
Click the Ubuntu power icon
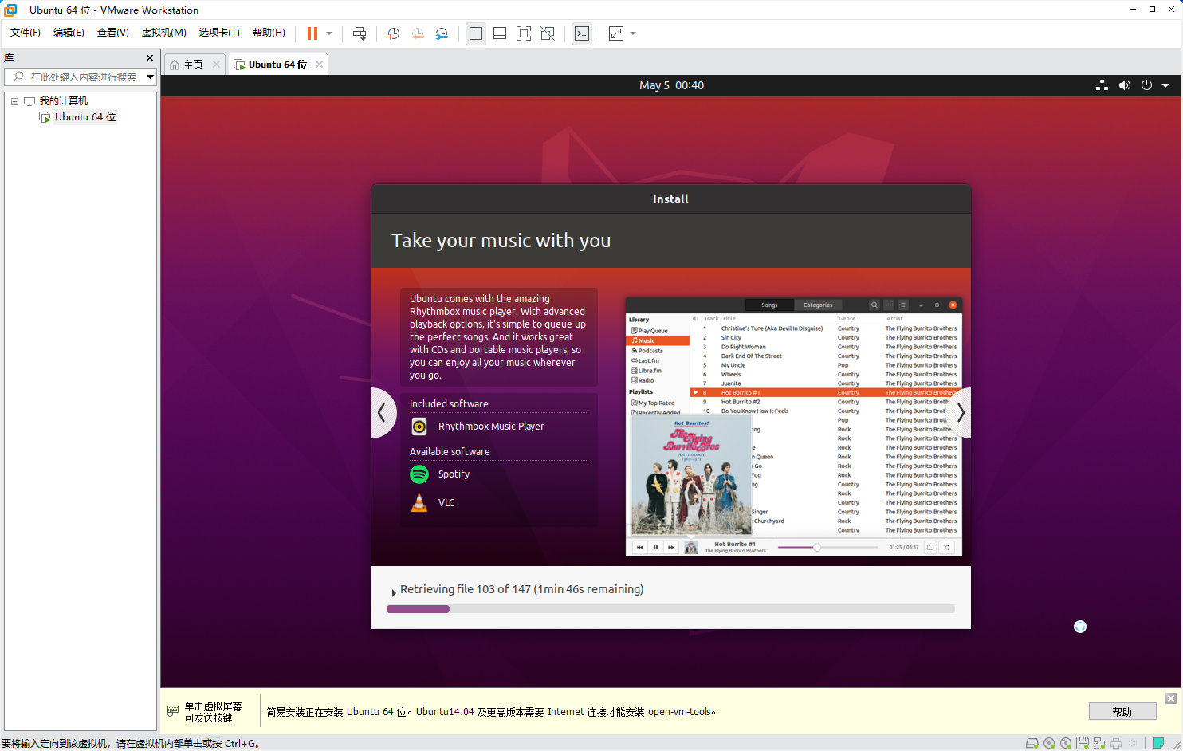pyautogui.click(x=1146, y=85)
